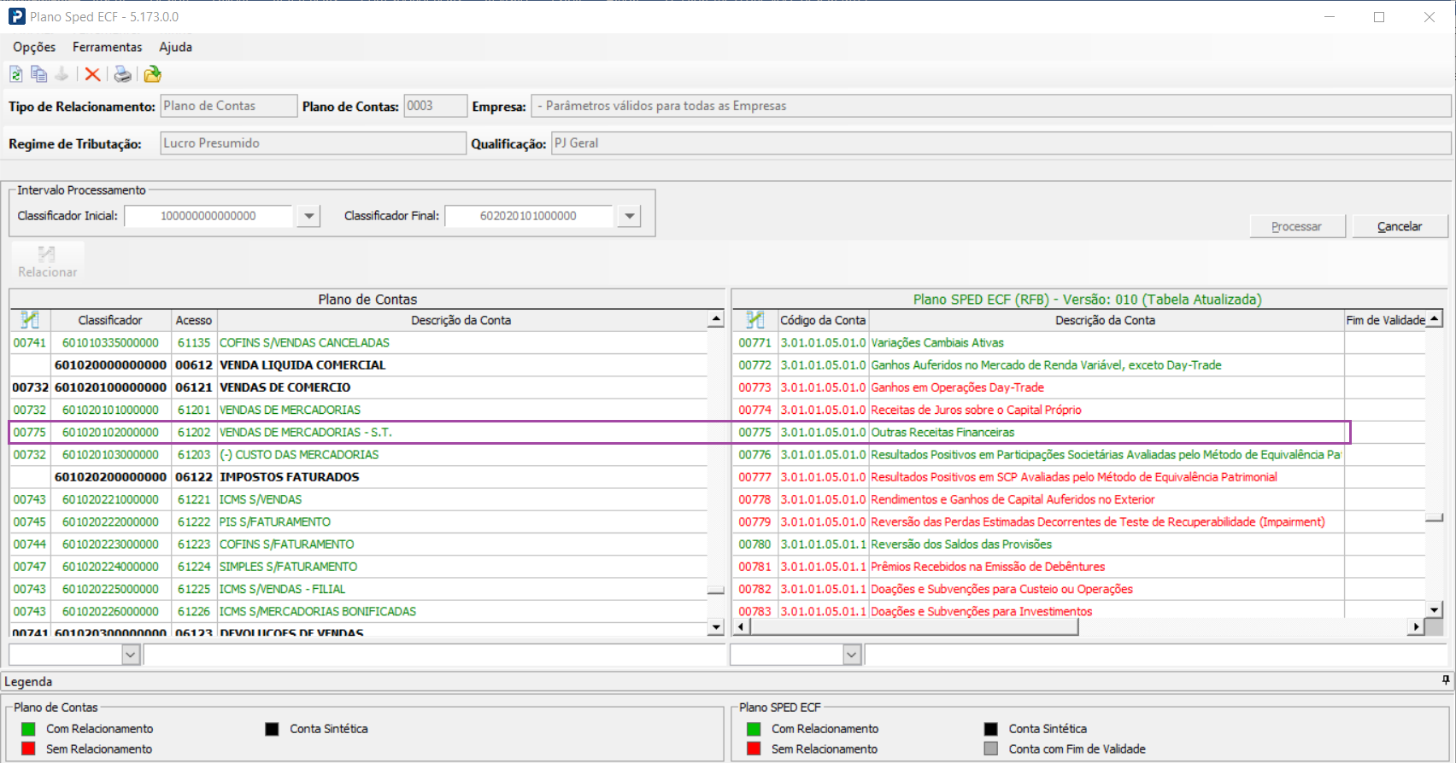Screen dimensions: 1456x763
Task: Expand the filter combo below Plano de Contas
Action: [131, 655]
